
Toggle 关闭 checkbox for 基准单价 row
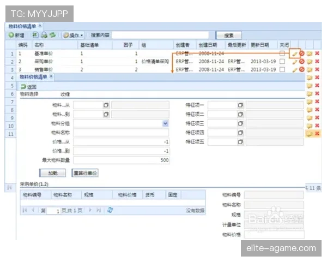tap(282, 53)
